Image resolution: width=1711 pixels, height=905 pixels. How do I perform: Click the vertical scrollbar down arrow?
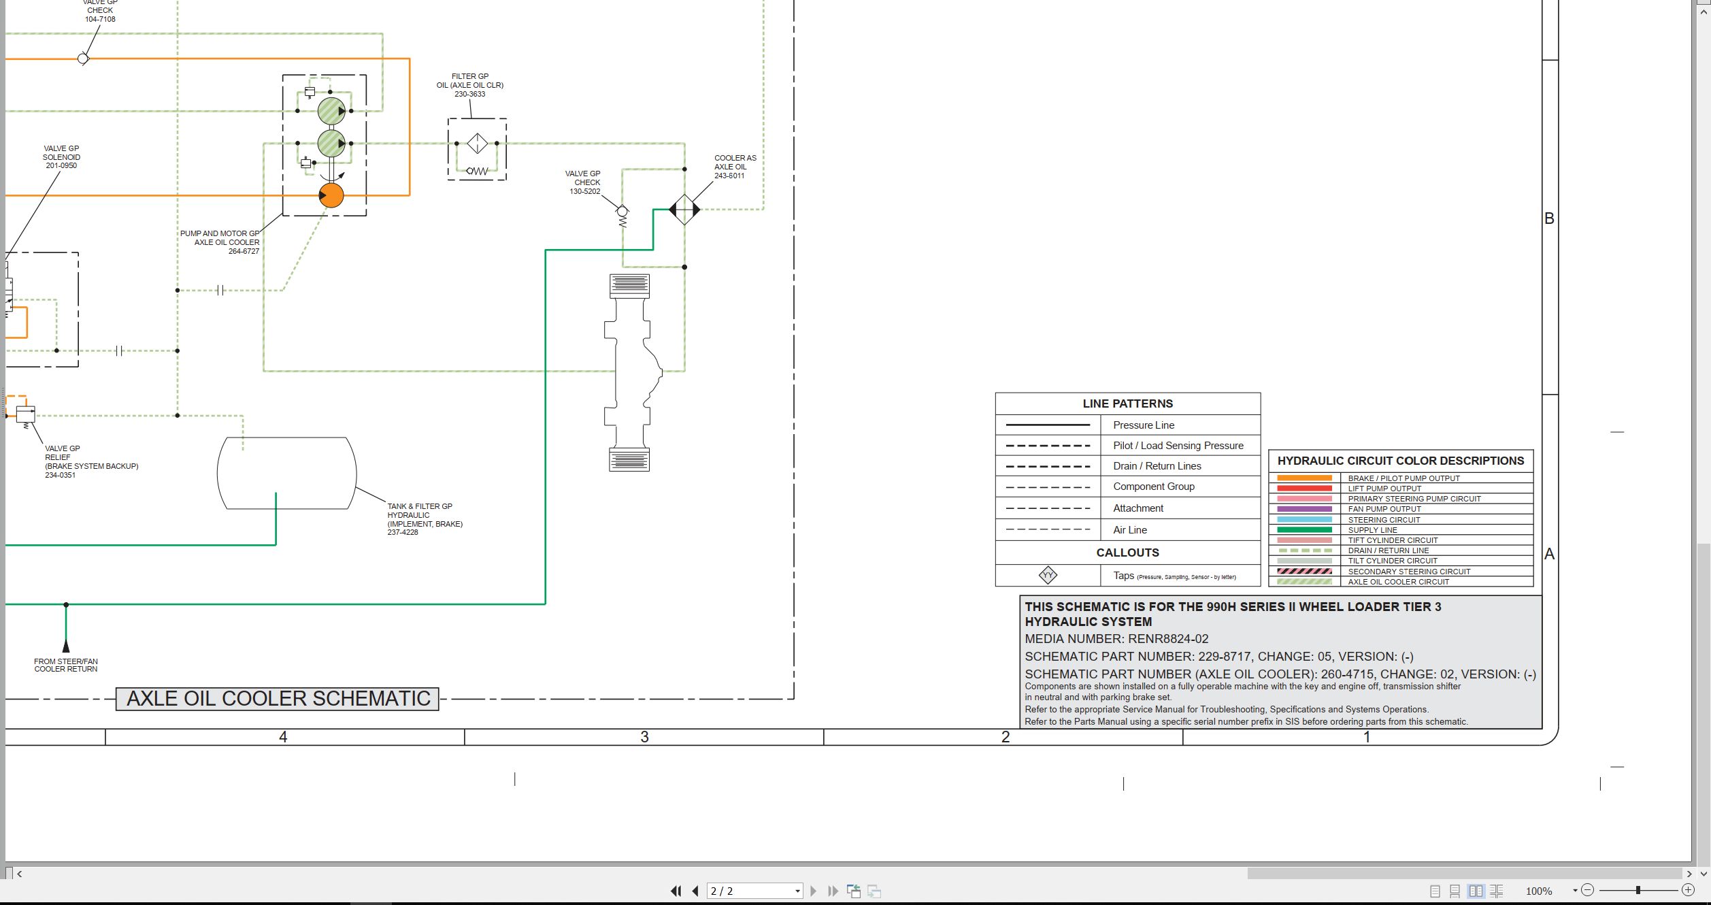1704,874
